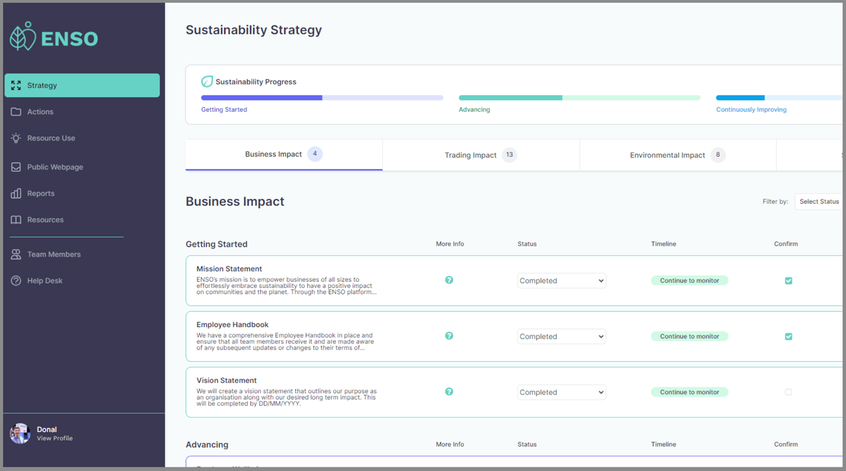Image resolution: width=846 pixels, height=471 pixels.
Task: Tick the Vision Statement confirm checkbox
Action: 789,392
